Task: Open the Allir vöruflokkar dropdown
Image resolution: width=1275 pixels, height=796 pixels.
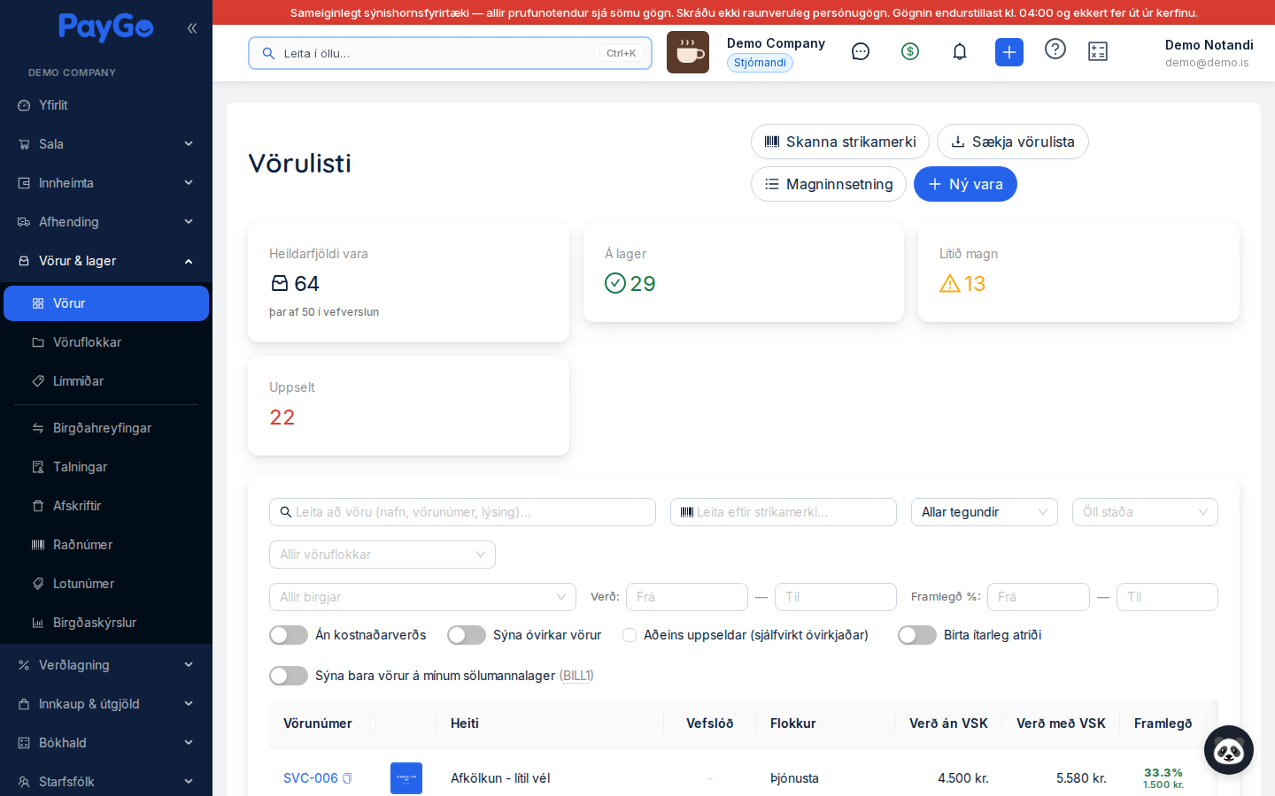Action: pyautogui.click(x=382, y=555)
